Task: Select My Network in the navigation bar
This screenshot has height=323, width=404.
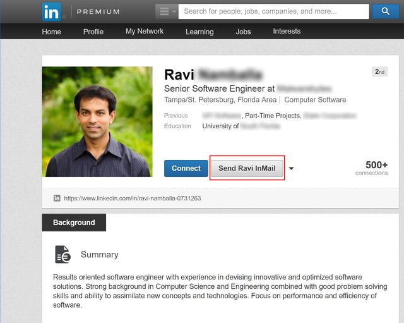Action: (145, 32)
